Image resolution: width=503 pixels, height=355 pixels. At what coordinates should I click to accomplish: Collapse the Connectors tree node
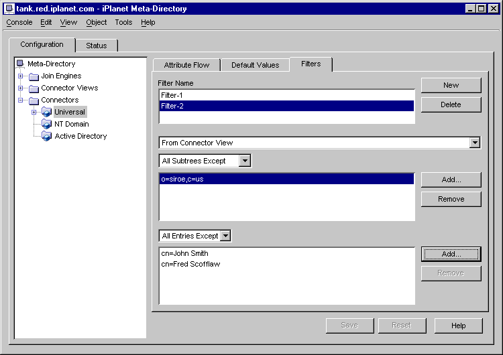point(21,100)
